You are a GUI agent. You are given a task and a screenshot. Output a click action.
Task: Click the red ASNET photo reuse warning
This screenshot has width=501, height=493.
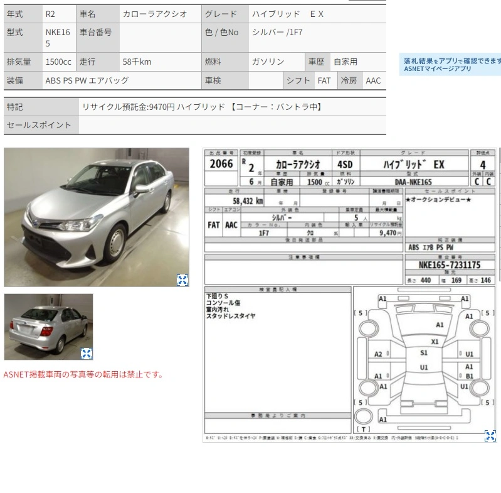tap(83, 374)
